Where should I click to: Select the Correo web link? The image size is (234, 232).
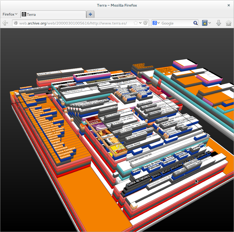point(27,94)
